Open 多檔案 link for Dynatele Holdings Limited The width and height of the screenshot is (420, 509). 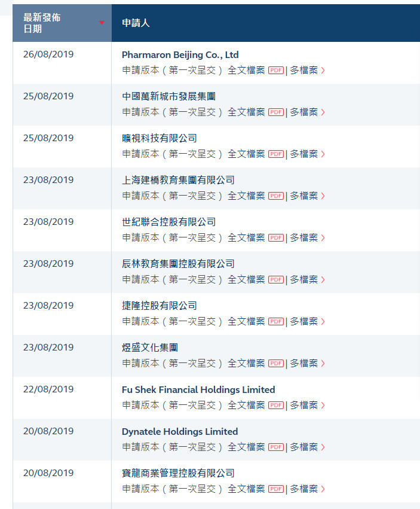point(304,447)
